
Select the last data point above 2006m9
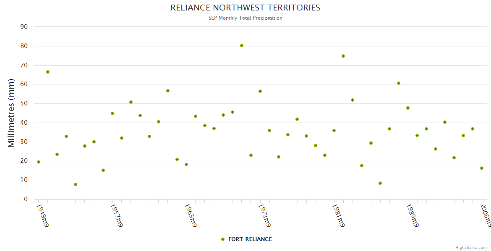coord(482,168)
